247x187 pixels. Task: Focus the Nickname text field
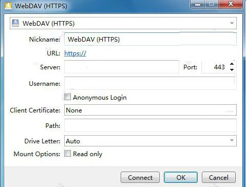click(x=150, y=39)
